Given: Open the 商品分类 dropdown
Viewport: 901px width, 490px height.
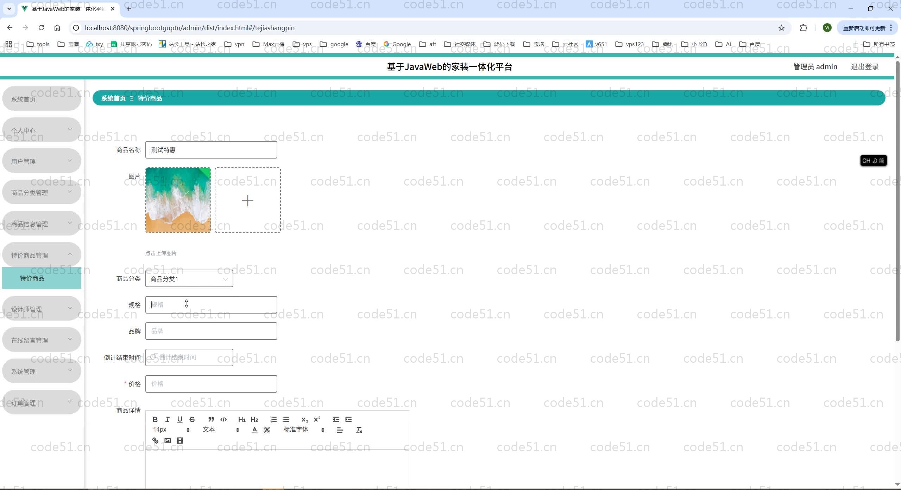Looking at the screenshot, I should pos(189,279).
